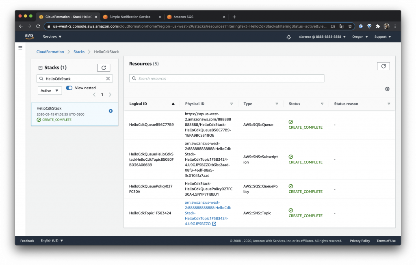416x265 pixels.
Task: Go to next stacks page arrow
Action: [110, 95]
